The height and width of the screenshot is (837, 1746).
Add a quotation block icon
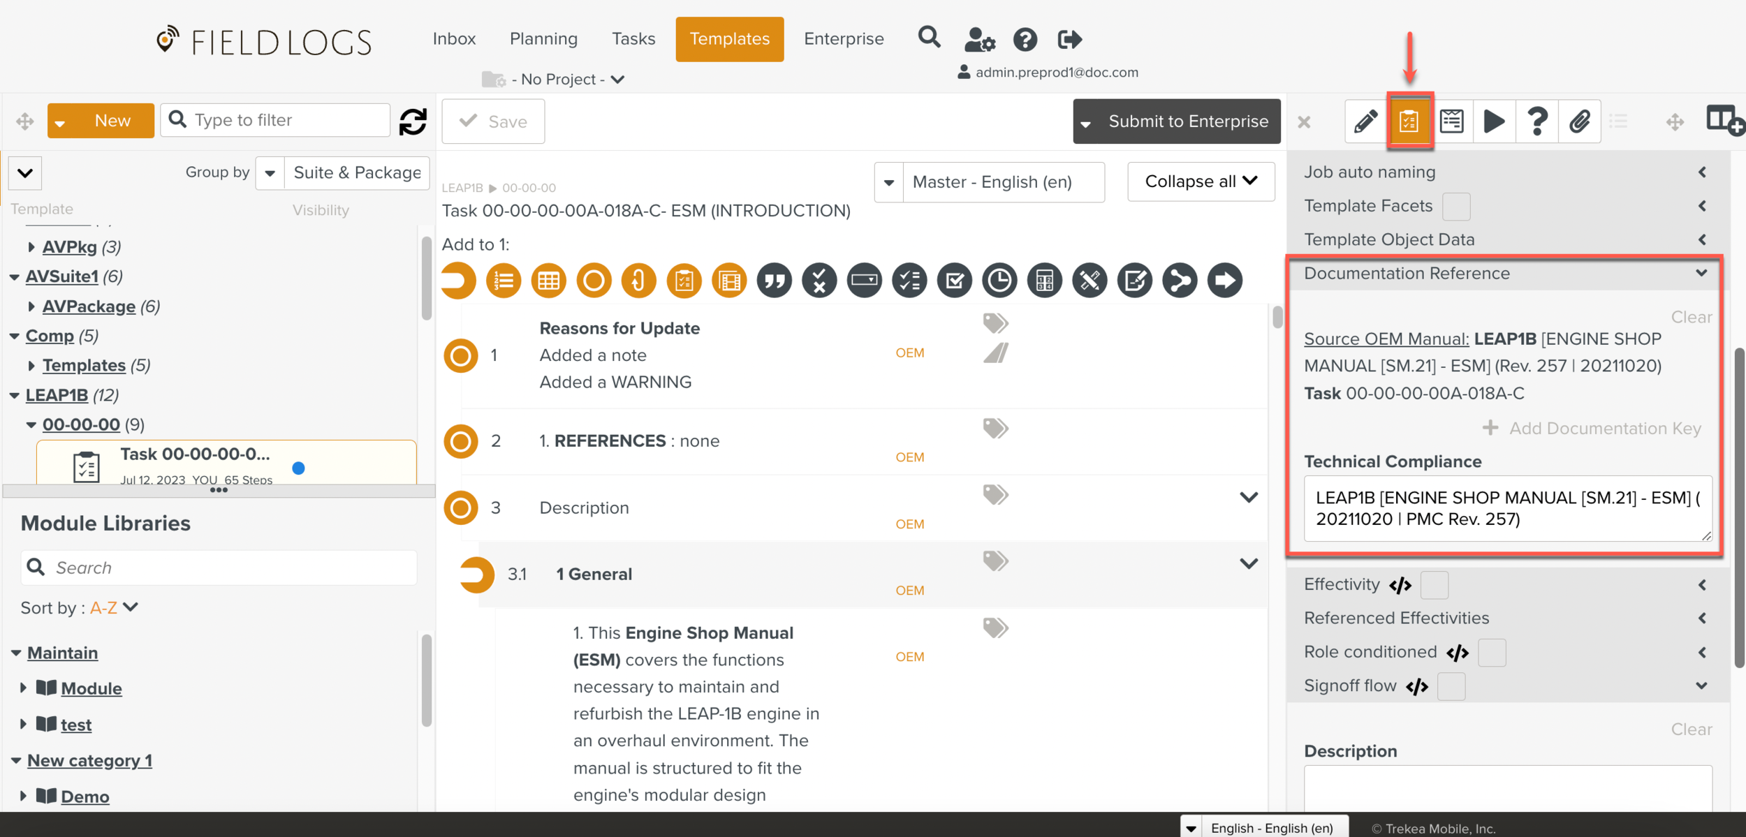point(775,281)
